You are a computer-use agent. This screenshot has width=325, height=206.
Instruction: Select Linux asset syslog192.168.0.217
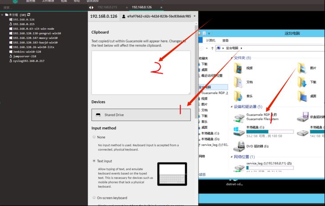[27, 61]
